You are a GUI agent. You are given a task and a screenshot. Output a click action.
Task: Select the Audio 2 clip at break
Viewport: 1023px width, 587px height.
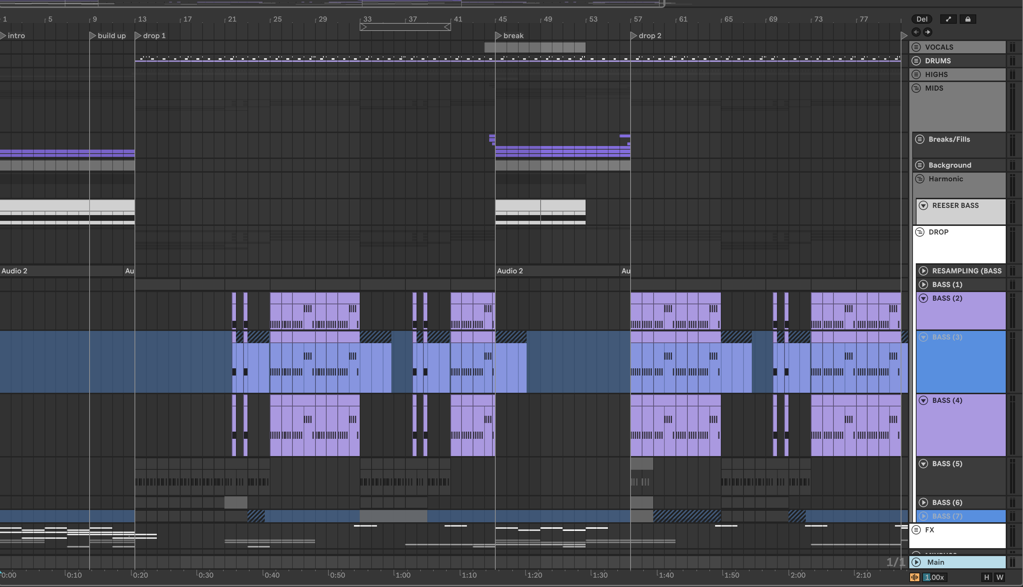click(557, 271)
